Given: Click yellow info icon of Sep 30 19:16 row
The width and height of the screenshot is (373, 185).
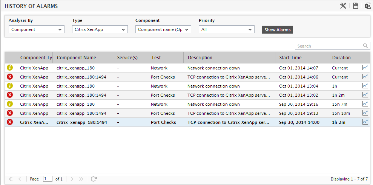Looking at the screenshot, I should 10,104.
